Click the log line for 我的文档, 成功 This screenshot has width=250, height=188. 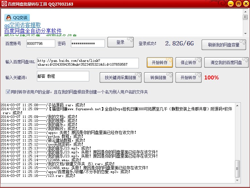coord(39,117)
